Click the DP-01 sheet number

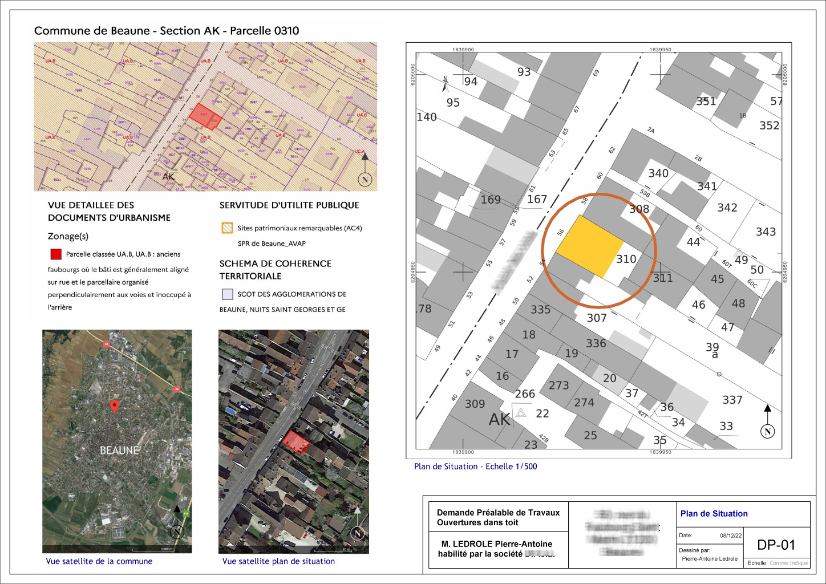pyautogui.click(x=776, y=545)
